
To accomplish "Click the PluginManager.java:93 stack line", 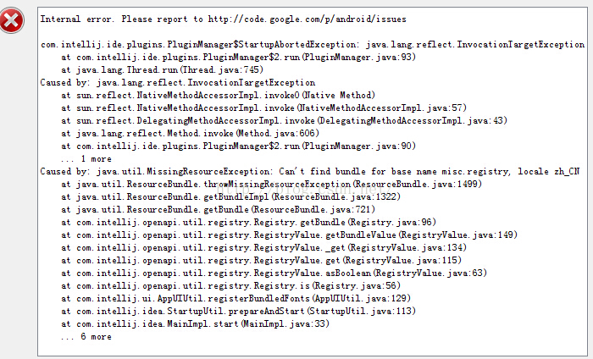I will [238, 57].
